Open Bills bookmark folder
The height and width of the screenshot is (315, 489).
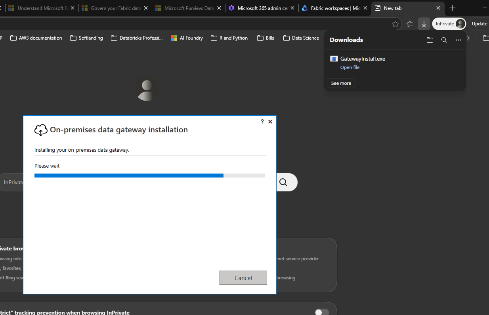[266, 38]
